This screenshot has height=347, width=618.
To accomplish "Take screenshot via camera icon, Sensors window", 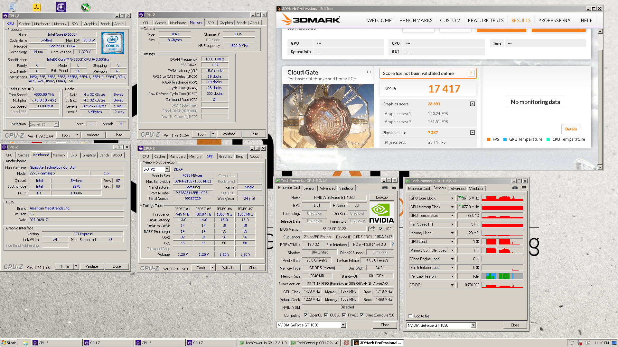I will 515,188.
